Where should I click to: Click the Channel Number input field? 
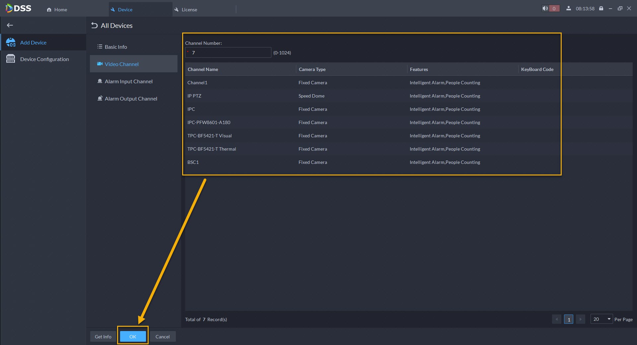[229, 52]
